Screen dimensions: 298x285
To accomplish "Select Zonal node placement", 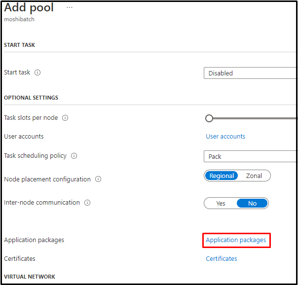I will pos(254,176).
